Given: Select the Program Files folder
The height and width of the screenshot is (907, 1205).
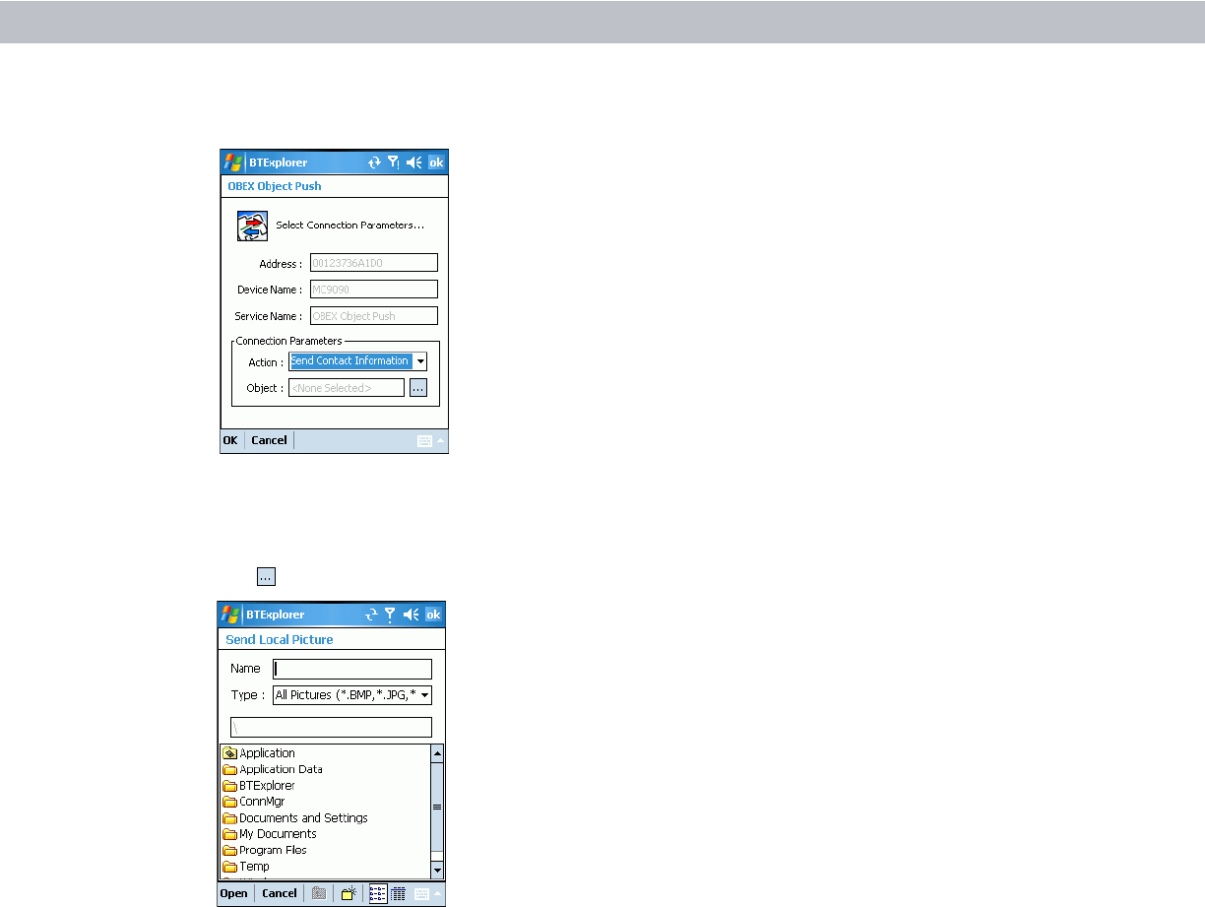Looking at the screenshot, I should pyautogui.click(x=265, y=850).
